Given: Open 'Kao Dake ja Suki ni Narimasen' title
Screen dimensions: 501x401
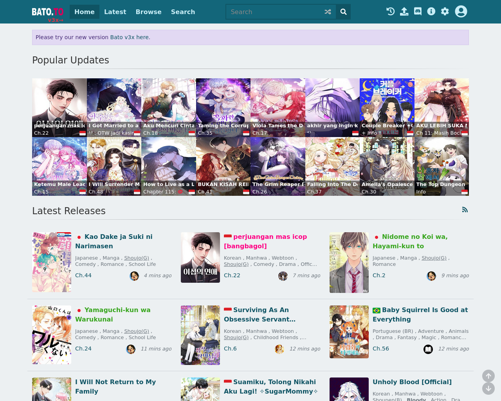Looking at the screenshot, I should click(x=114, y=241).
